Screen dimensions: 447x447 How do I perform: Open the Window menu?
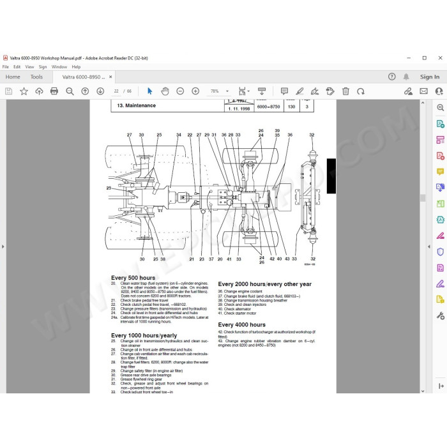(59, 66)
